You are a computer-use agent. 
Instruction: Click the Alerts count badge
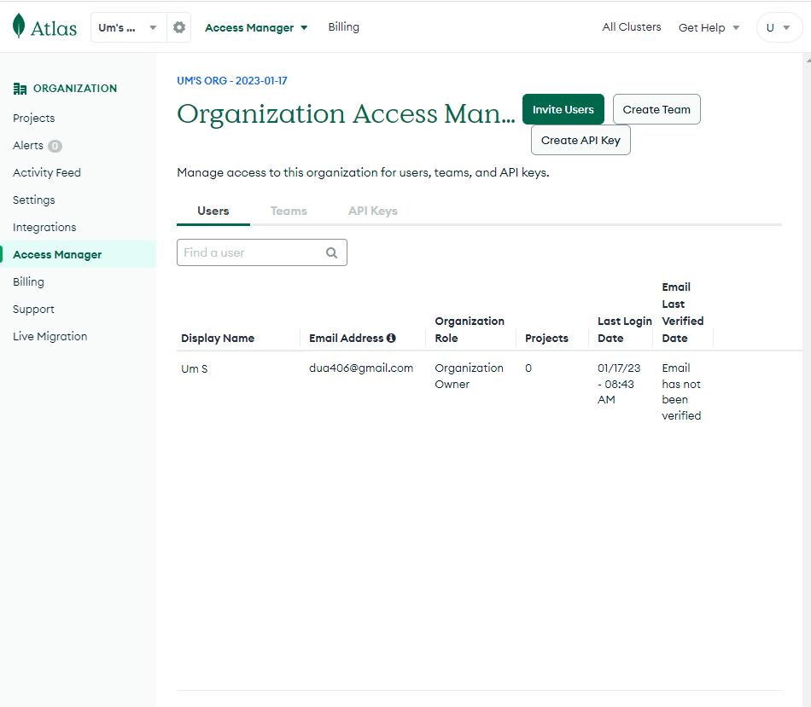point(55,146)
